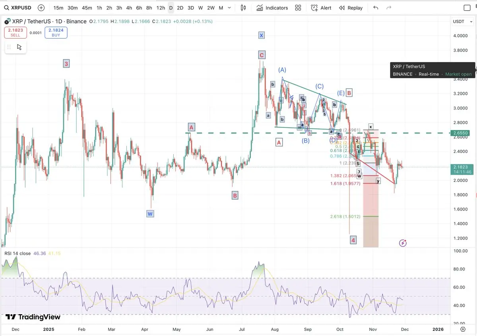Click the Market open status text
This screenshot has width=477, height=336.
(458, 74)
